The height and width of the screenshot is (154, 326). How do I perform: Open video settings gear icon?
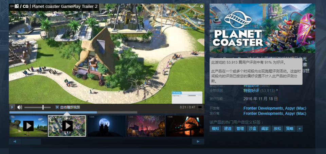click(x=201, y=6)
